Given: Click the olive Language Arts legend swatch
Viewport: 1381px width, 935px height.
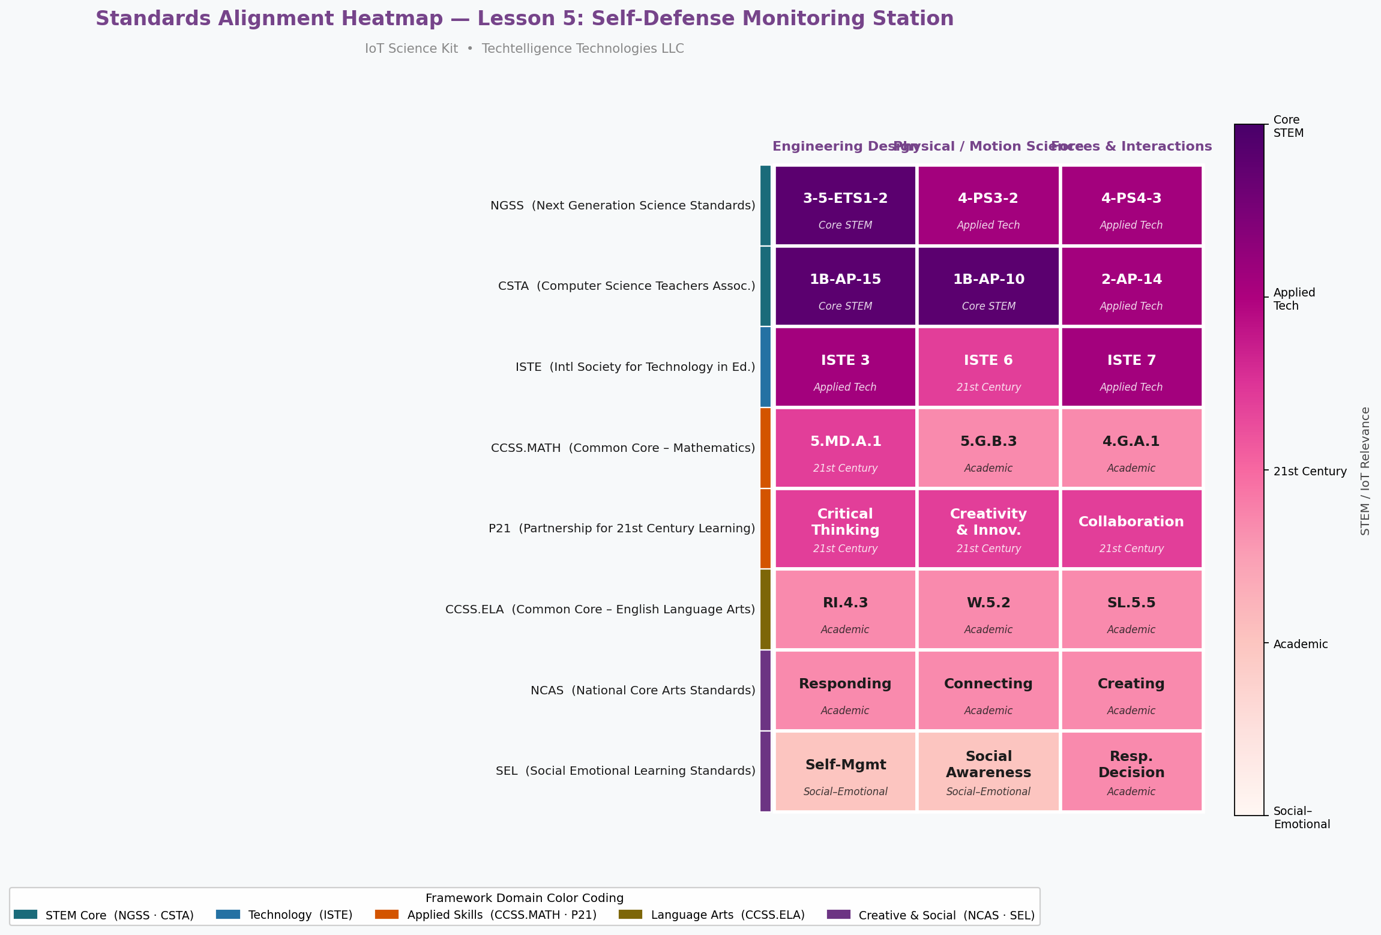Looking at the screenshot, I should (x=630, y=915).
